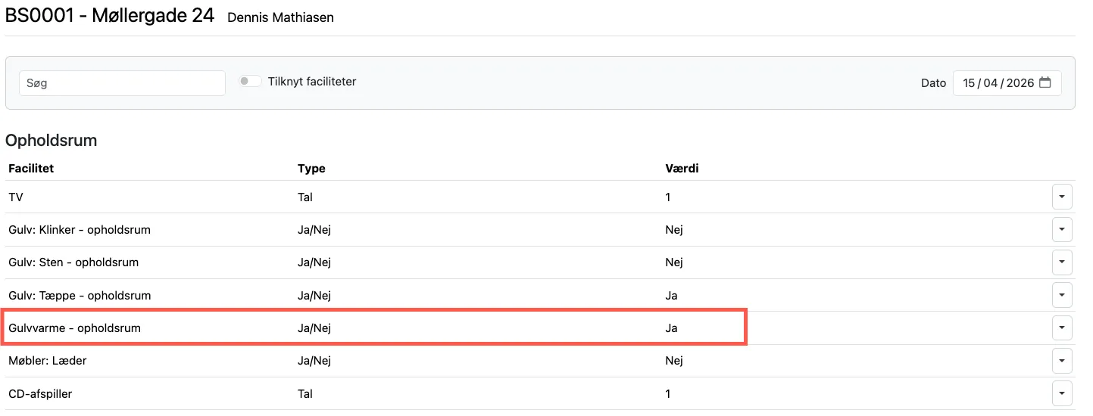Click the Dennis Mathiasen name in header

[280, 17]
